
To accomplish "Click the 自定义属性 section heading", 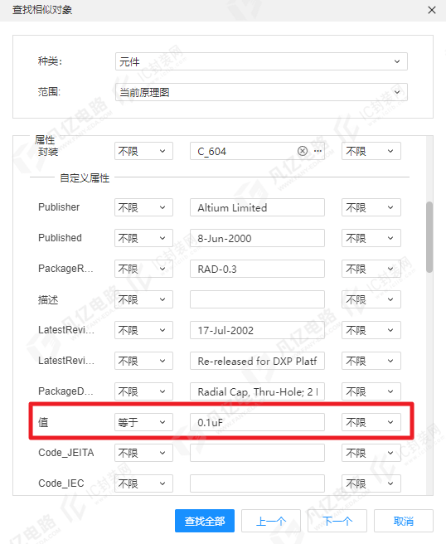I will [x=85, y=178].
